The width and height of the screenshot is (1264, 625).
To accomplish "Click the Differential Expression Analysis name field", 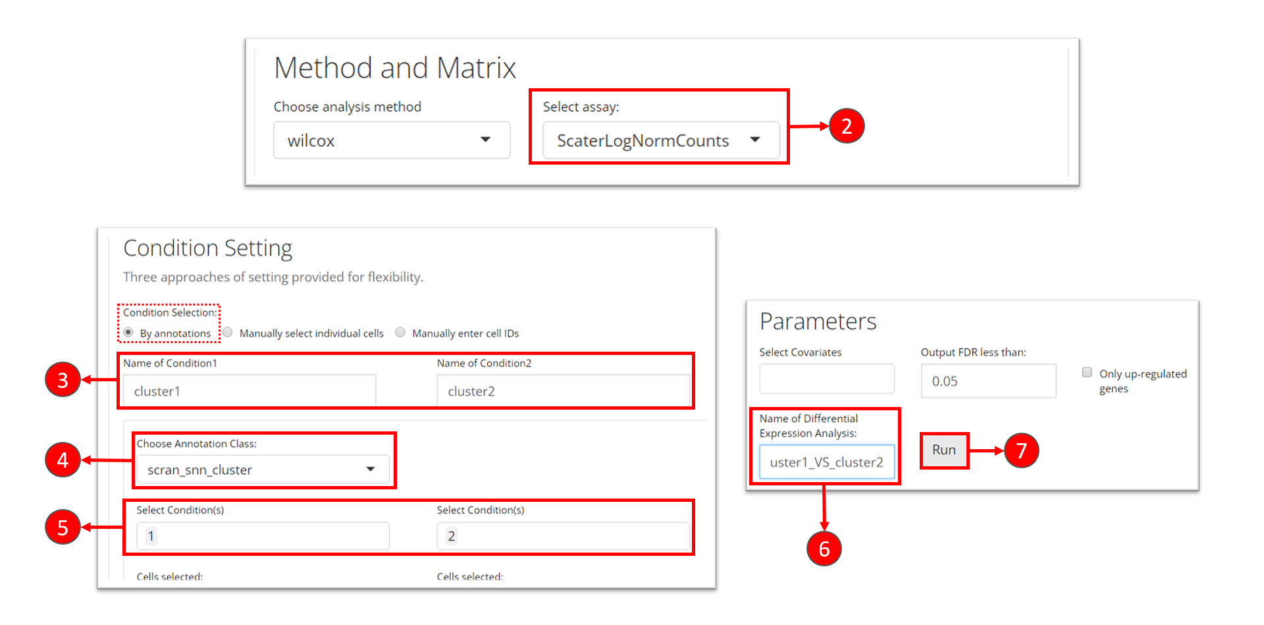I will click(x=826, y=462).
